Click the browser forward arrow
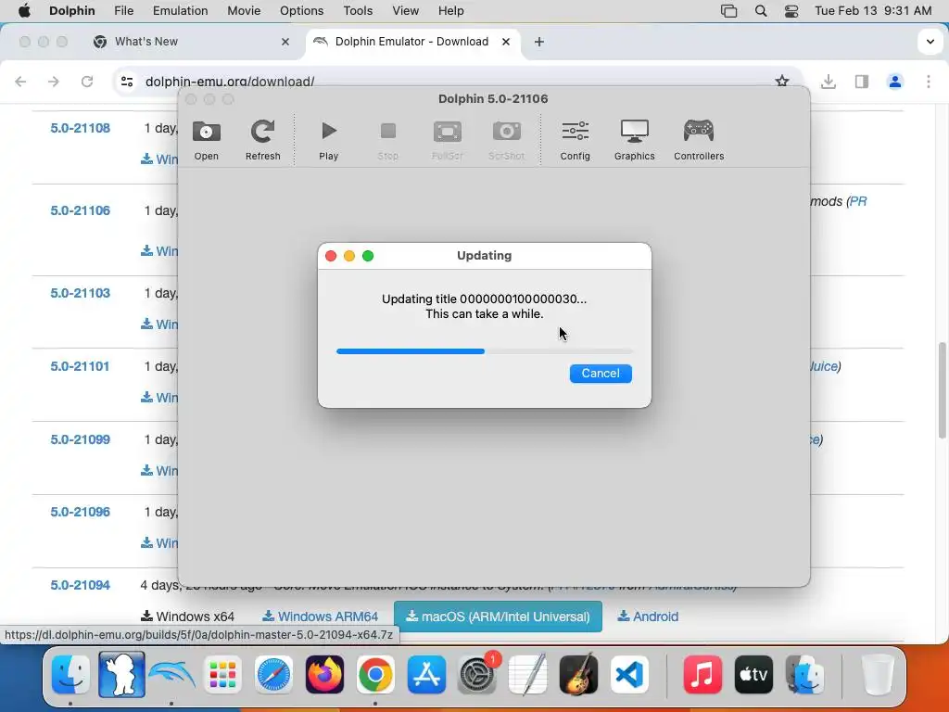 54,82
